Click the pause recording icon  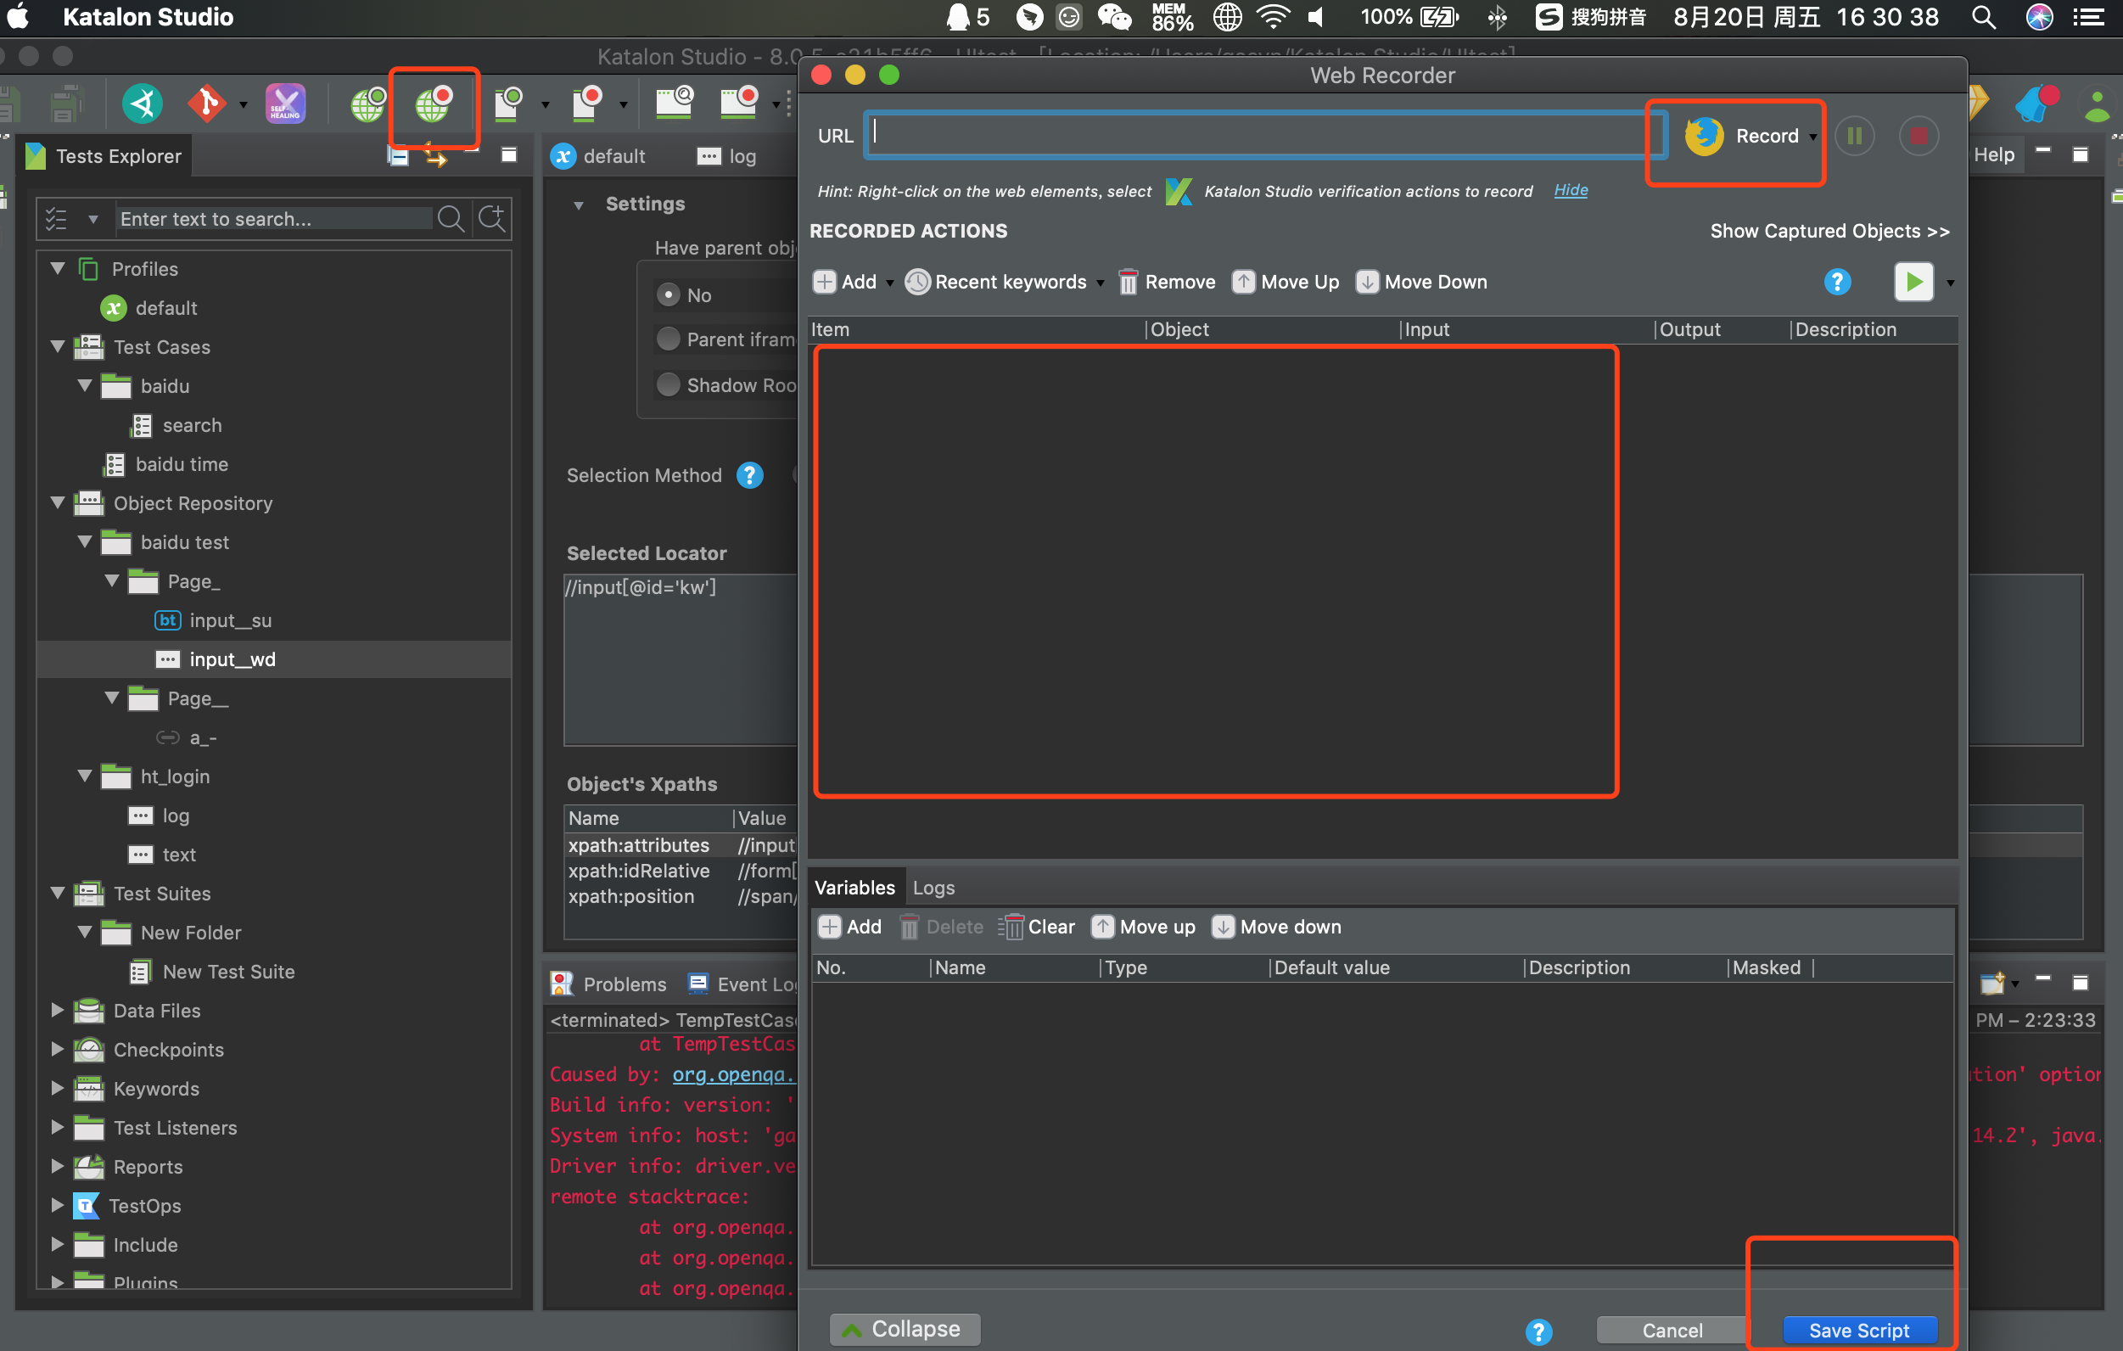click(x=1854, y=136)
